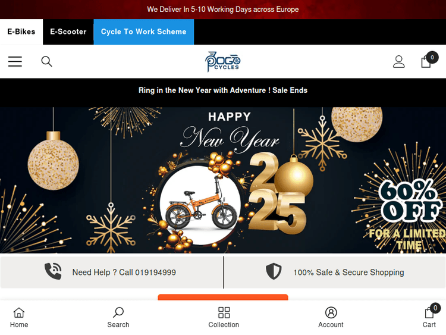Click the shield security icon
The height and width of the screenshot is (335, 446).
pos(274,271)
